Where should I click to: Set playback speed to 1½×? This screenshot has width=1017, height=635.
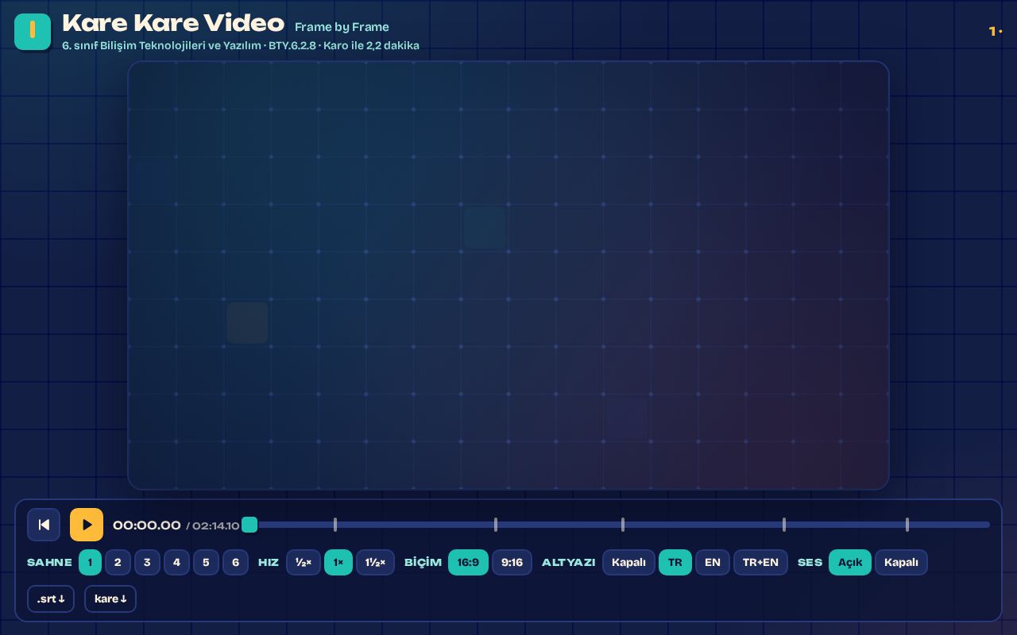375,562
